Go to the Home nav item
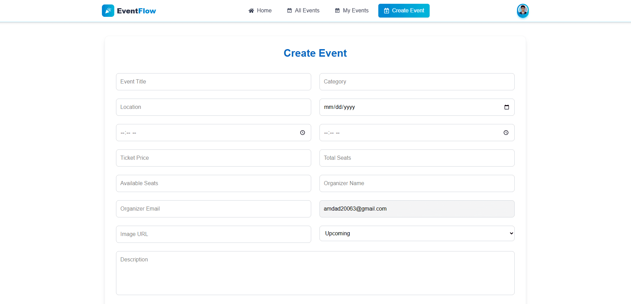Image resolution: width=631 pixels, height=304 pixels. tap(260, 11)
